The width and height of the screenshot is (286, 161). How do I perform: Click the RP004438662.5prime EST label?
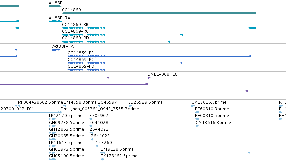tap(40, 102)
